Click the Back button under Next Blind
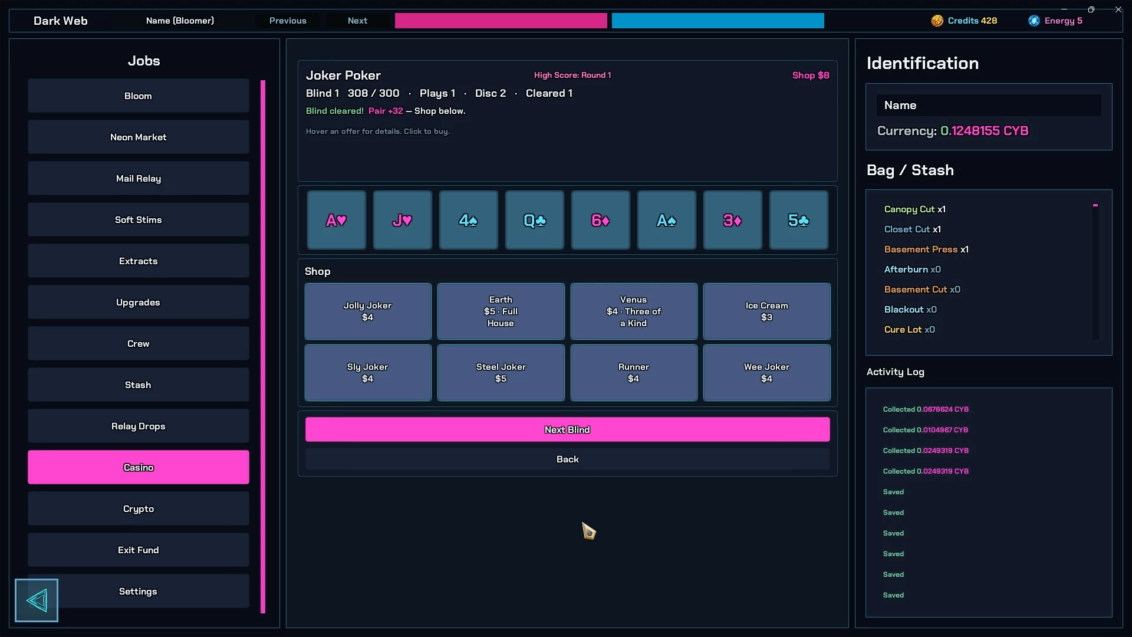This screenshot has width=1132, height=637. tap(567, 459)
